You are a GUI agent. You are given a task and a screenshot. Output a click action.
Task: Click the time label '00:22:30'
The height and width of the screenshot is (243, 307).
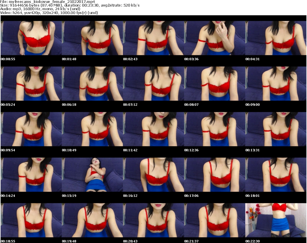(x=252, y=241)
